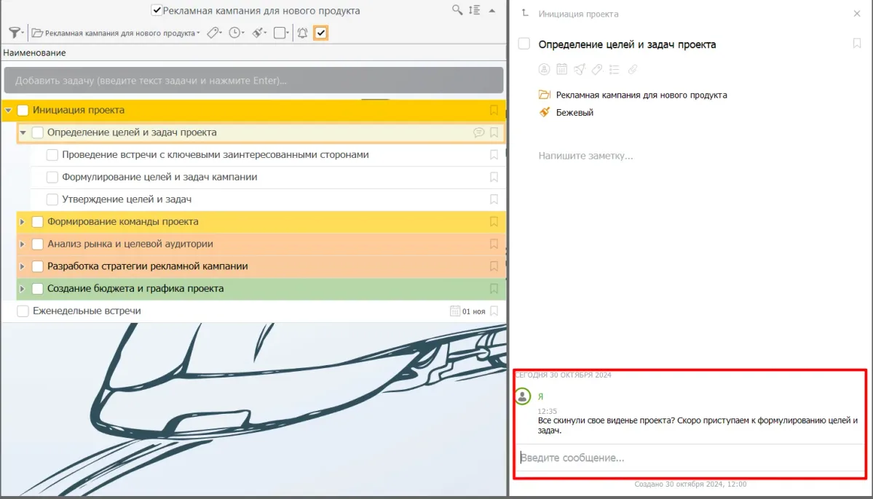Bookmark the Формирование команды проекта task
The height and width of the screenshot is (499, 873).
[x=494, y=222]
